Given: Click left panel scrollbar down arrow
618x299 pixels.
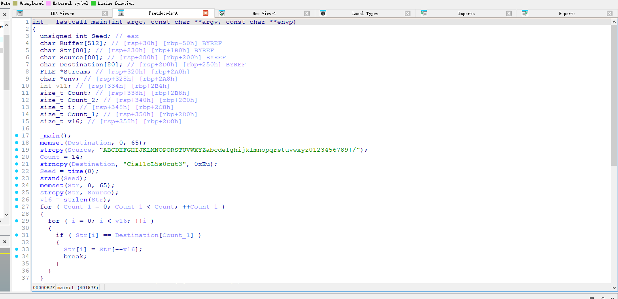Looking at the screenshot, I should coord(6,214).
